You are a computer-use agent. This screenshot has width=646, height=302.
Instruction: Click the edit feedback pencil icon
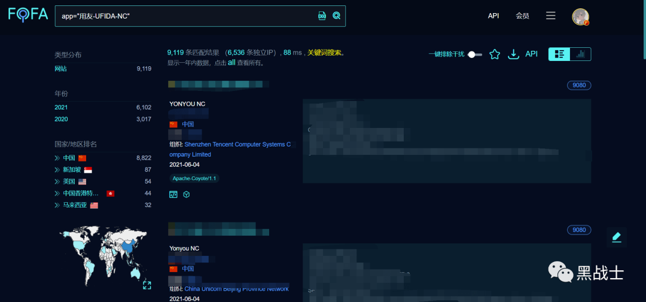616,237
